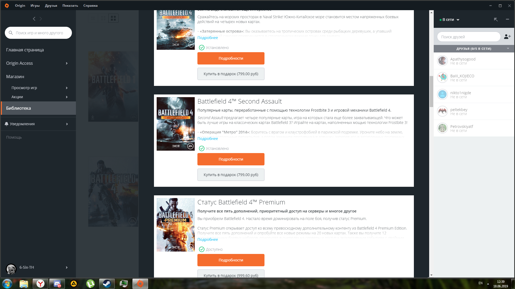Minimize the friends panel with dash icon

tap(507, 19)
